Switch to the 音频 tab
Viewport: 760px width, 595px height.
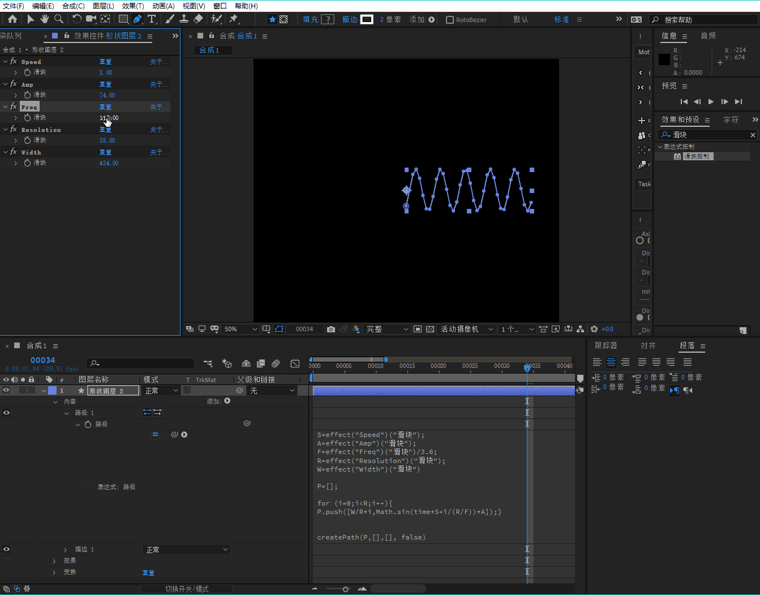tap(709, 36)
